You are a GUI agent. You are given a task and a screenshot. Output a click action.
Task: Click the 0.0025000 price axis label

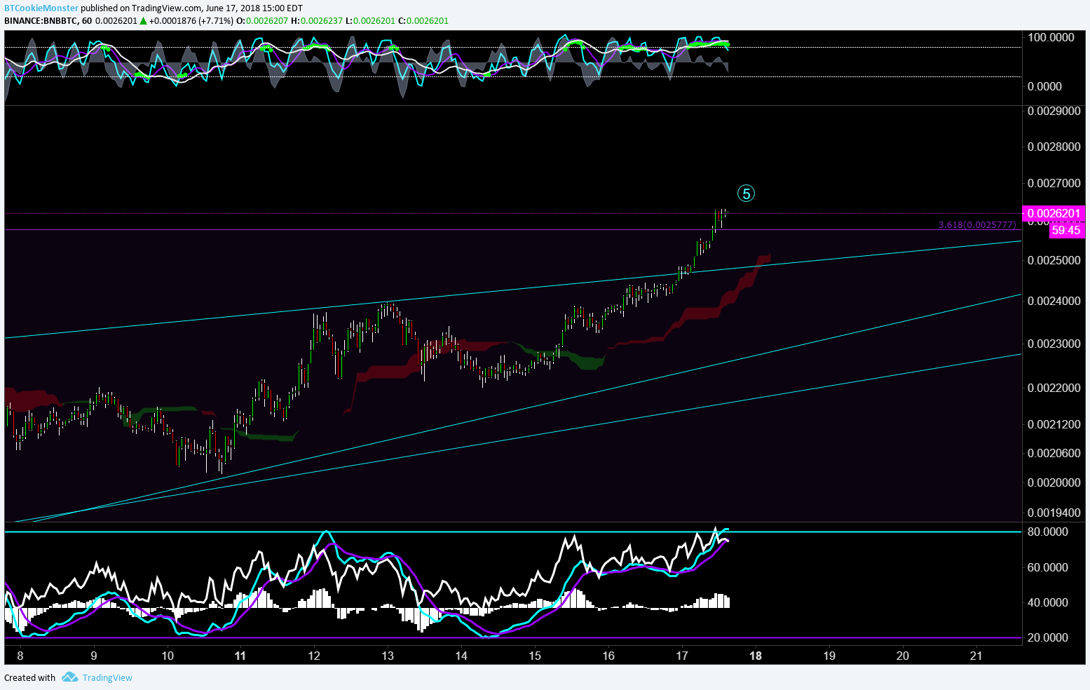click(1054, 260)
